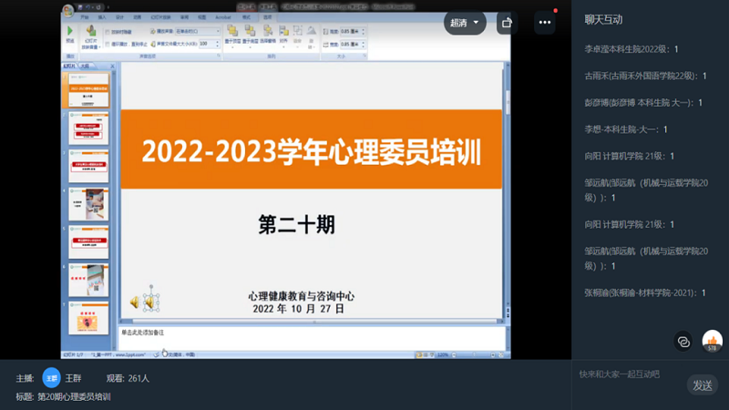Viewport: 729px width, 410px height.
Task: Click the Preview play button in ribbon
Action: click(70, 35)
